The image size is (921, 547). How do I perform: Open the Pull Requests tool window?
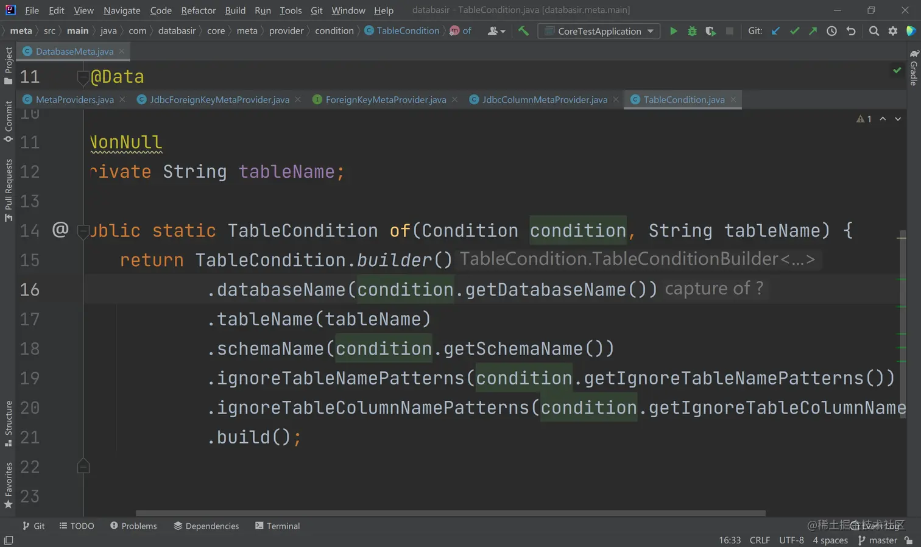[x=9, y=191]
